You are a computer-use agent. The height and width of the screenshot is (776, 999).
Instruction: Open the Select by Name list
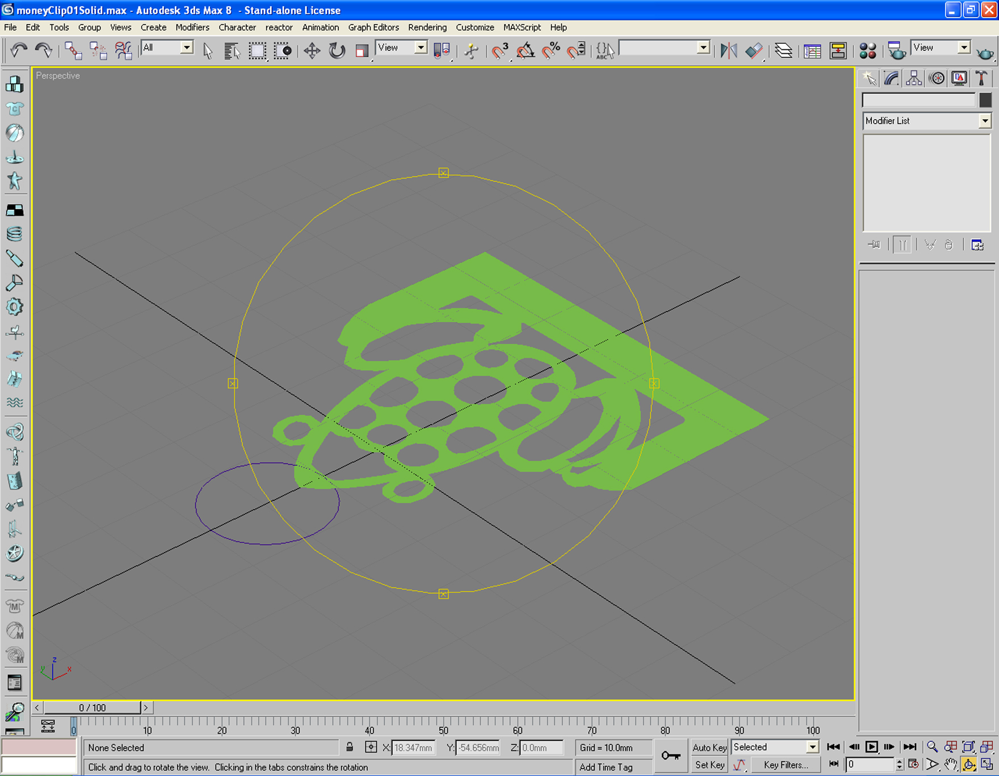(x=232, y=50)
